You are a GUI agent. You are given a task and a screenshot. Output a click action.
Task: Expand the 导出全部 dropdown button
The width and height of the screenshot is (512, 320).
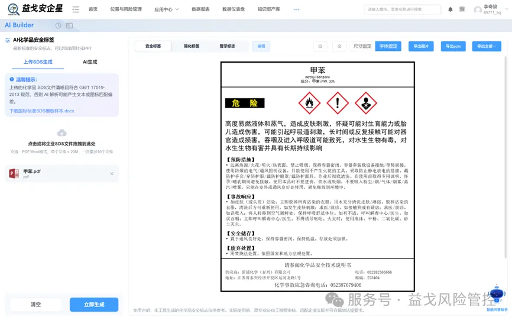(487, 46)
